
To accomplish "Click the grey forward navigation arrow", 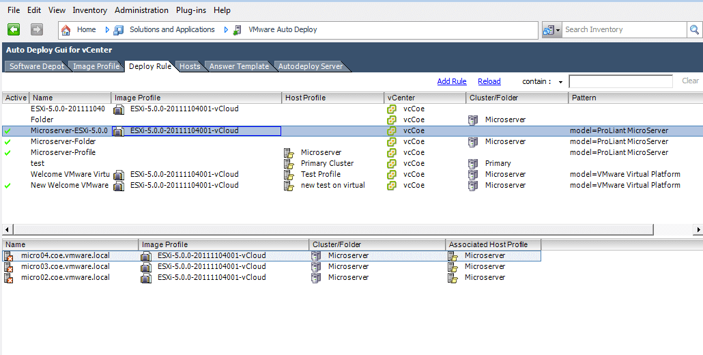I will pyautogui.click(x=37, y=29).
